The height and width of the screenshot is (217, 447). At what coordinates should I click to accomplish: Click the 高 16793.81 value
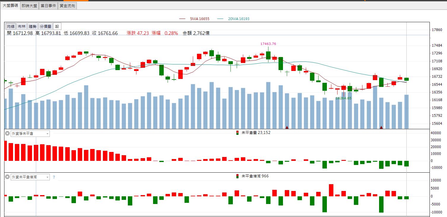[x=48, y=33]
